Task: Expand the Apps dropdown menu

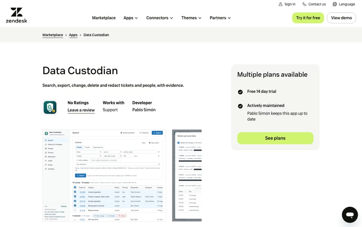Action: (x=131, y=18)
